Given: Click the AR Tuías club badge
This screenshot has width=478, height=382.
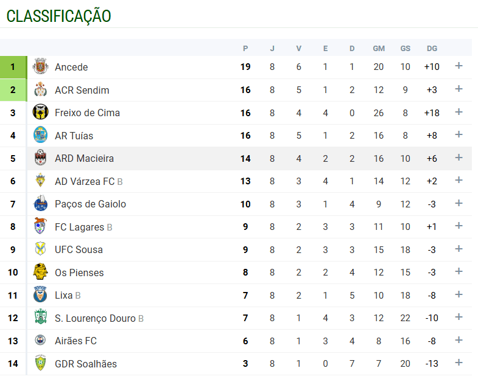Looking at the screenshot, I should click(x=40, y=136).
